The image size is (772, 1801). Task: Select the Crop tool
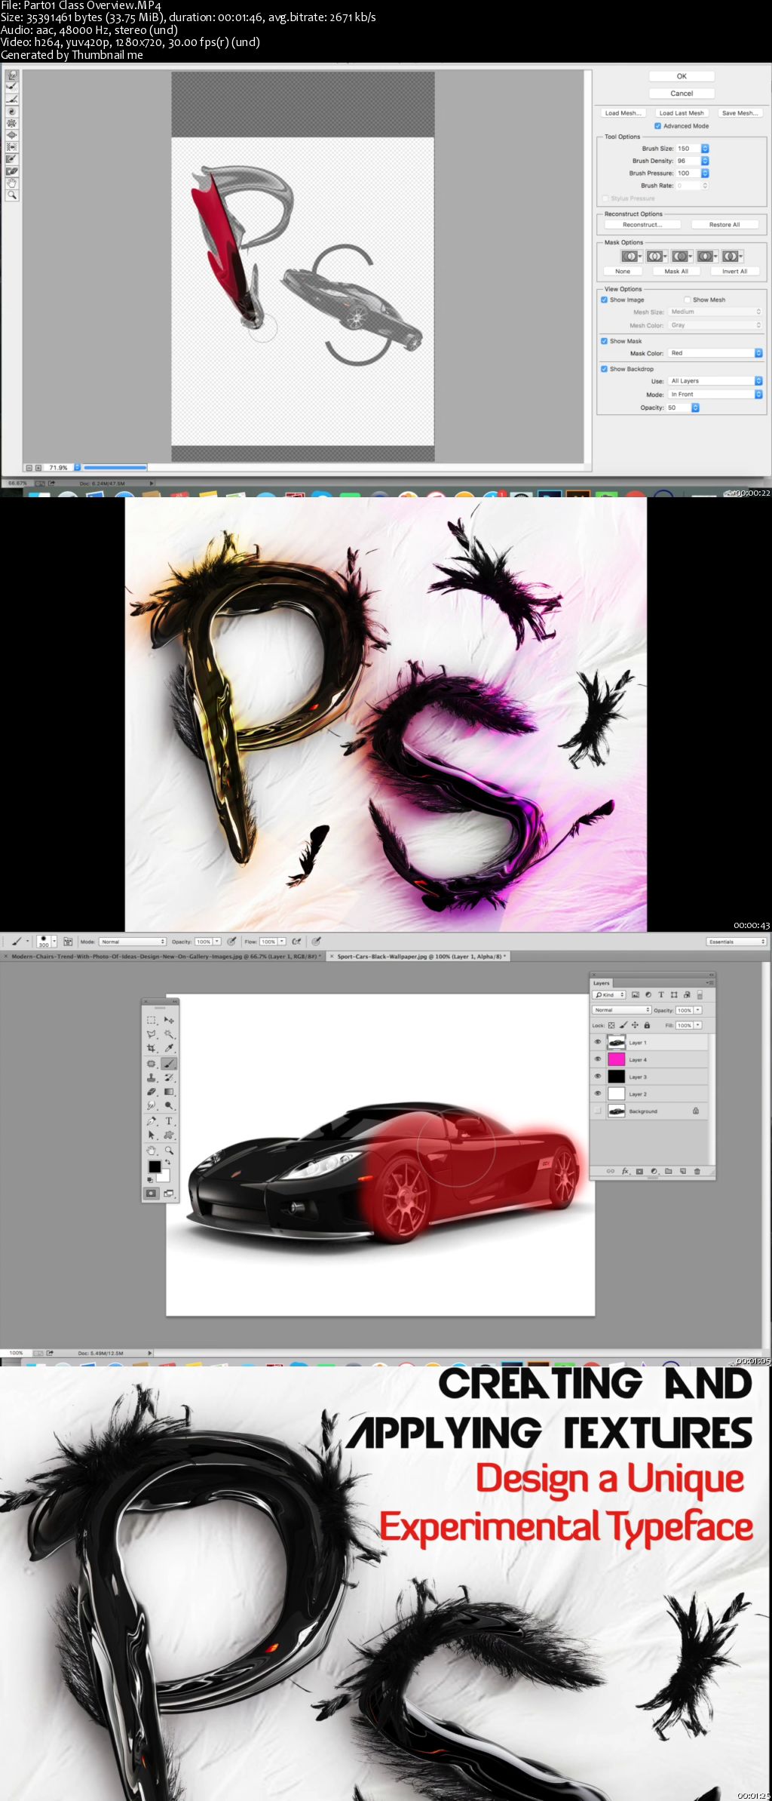point(152,1048)
